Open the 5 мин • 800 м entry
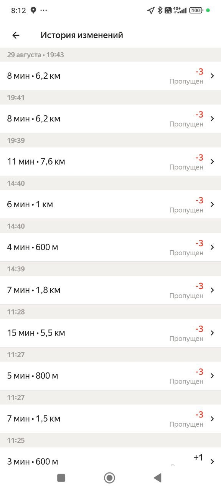 click(x=110, y=376)
